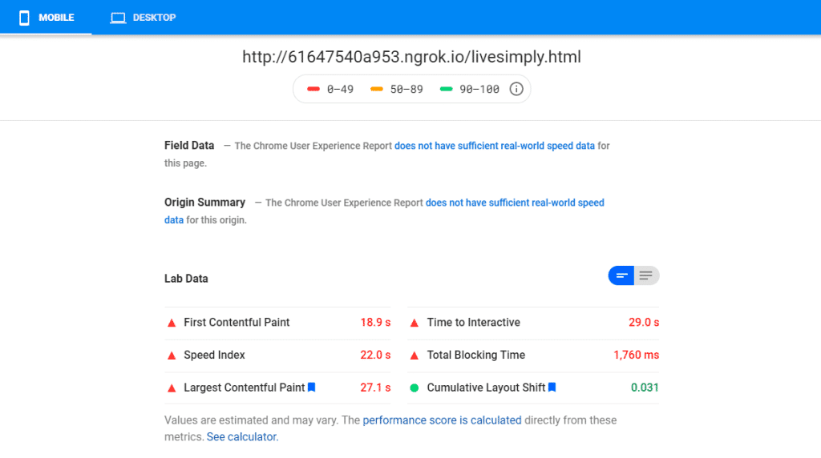The width and height of the screenshot is (821, 458).
Task: Open the Field Data insufficient speed data link
Action: point(494,146)
